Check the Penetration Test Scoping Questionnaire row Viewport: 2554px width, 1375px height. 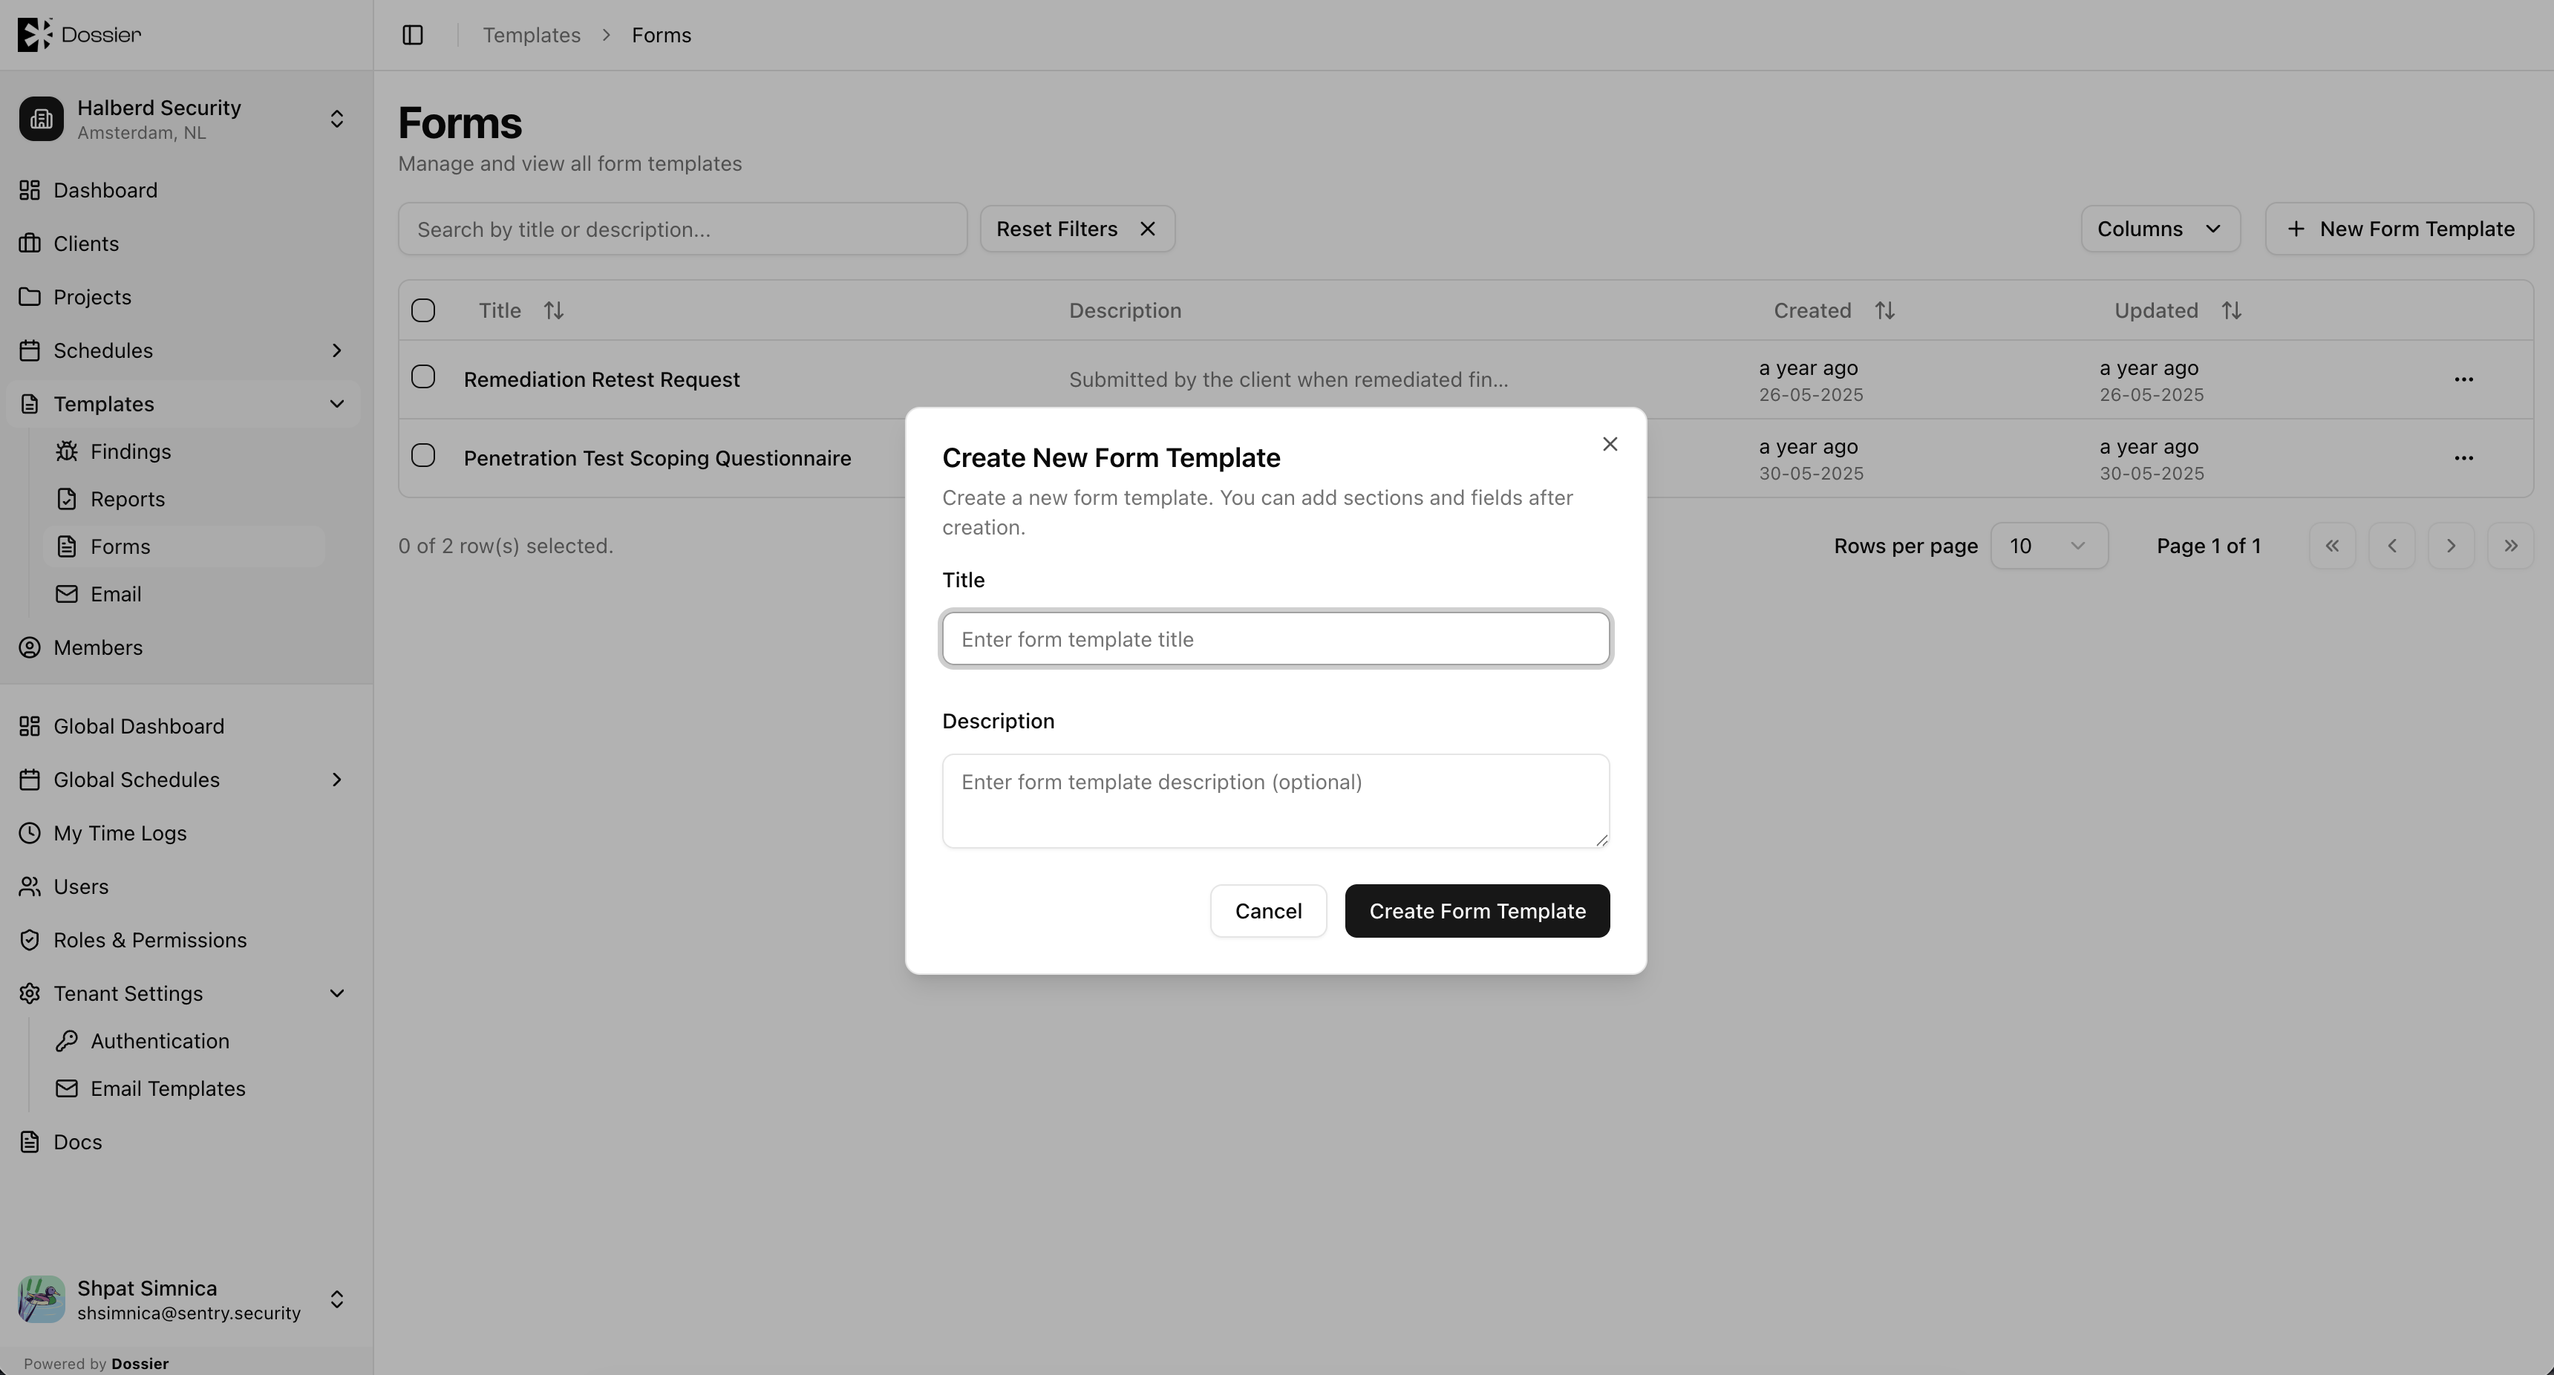[423, 456]
